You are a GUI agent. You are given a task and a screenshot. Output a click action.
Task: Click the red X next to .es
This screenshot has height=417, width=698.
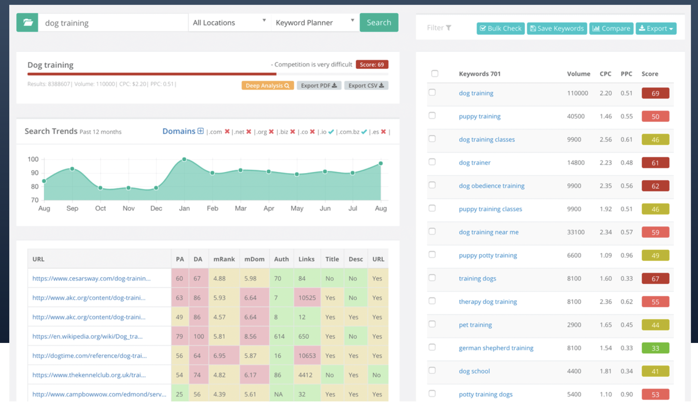(383, 131)
